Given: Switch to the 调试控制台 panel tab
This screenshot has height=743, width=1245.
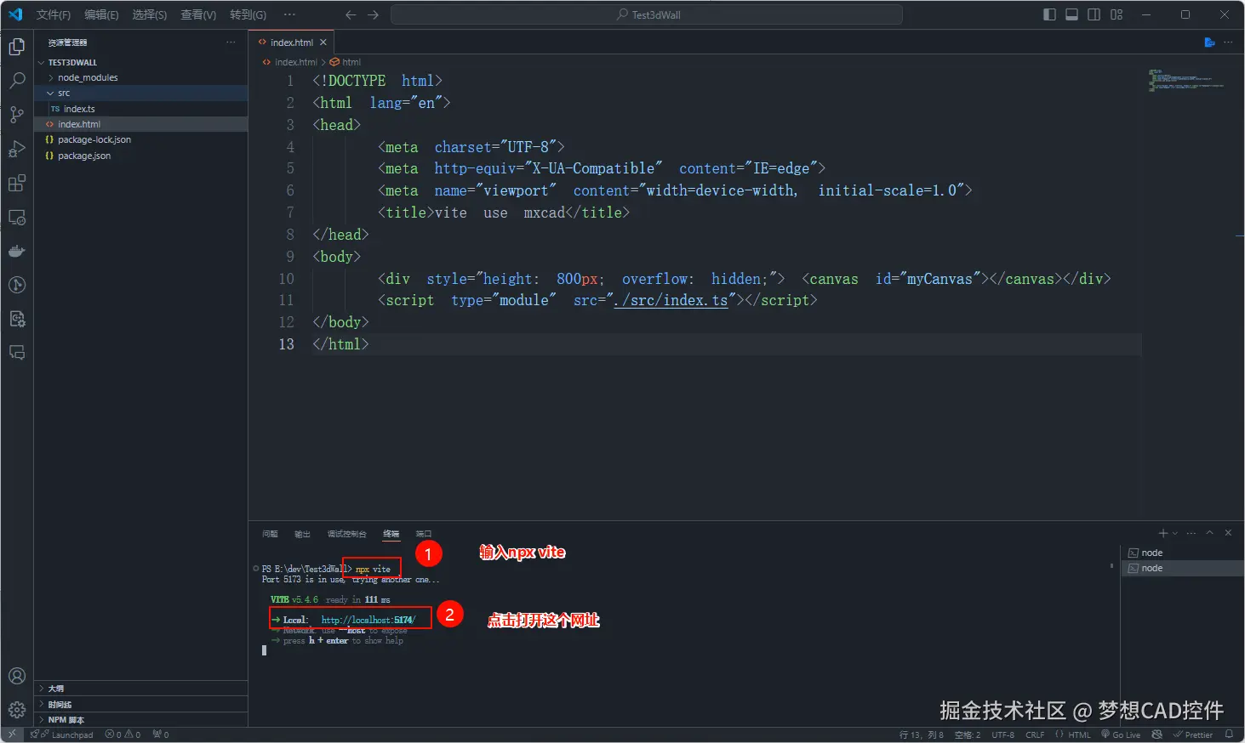Looking at the screenshot, I should click(x=346, y=534).
